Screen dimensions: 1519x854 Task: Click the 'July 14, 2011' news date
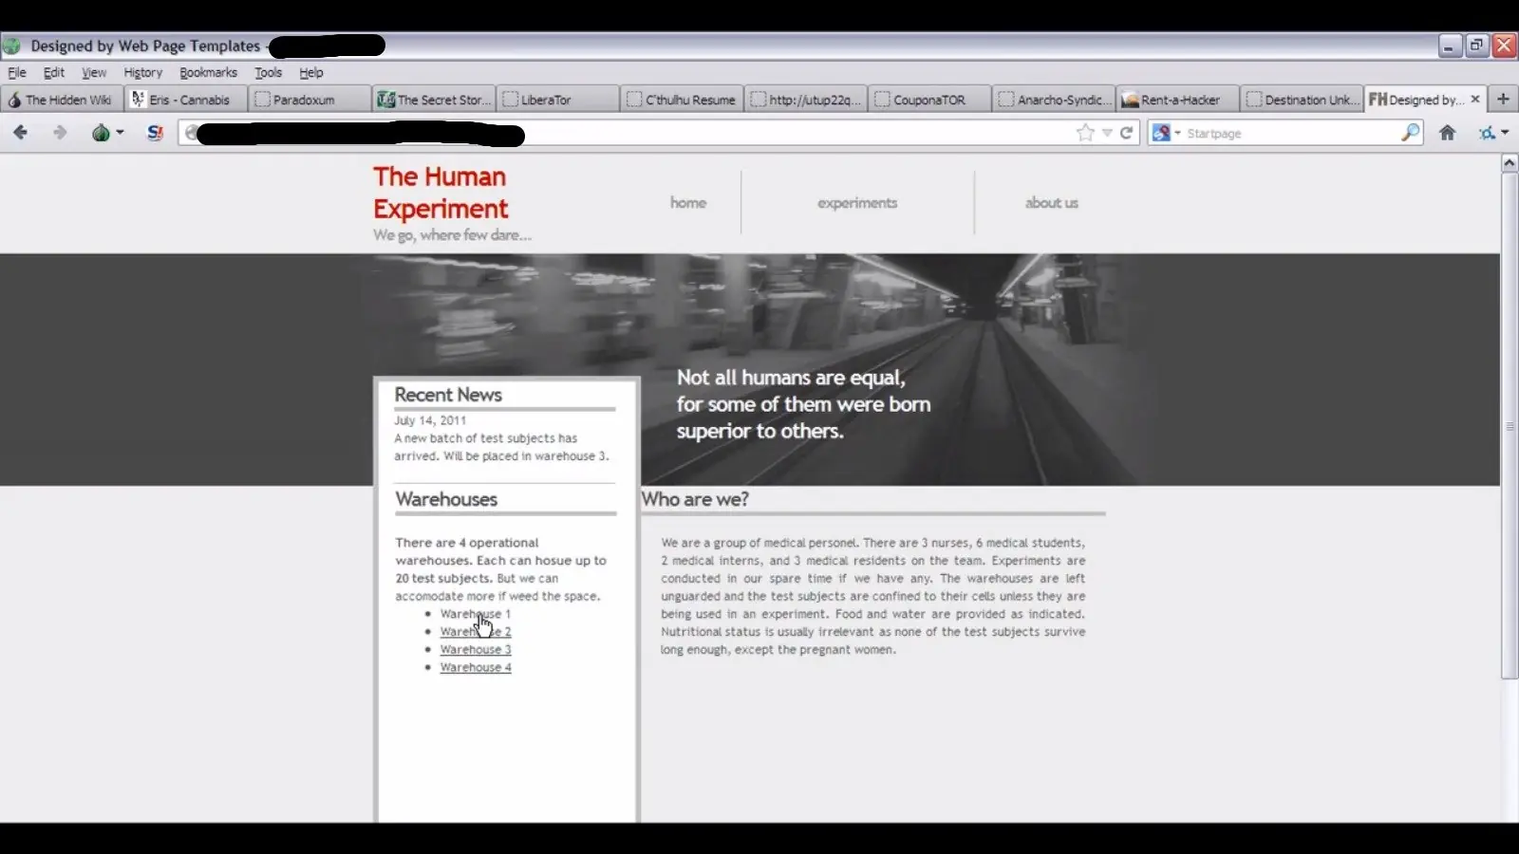430,420
